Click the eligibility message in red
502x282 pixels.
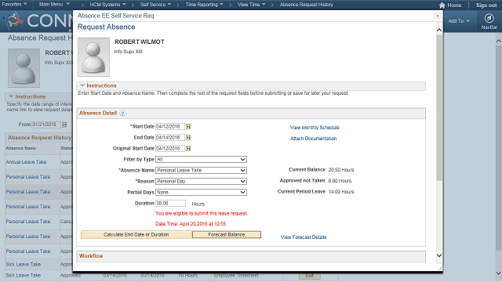point(202,213)
